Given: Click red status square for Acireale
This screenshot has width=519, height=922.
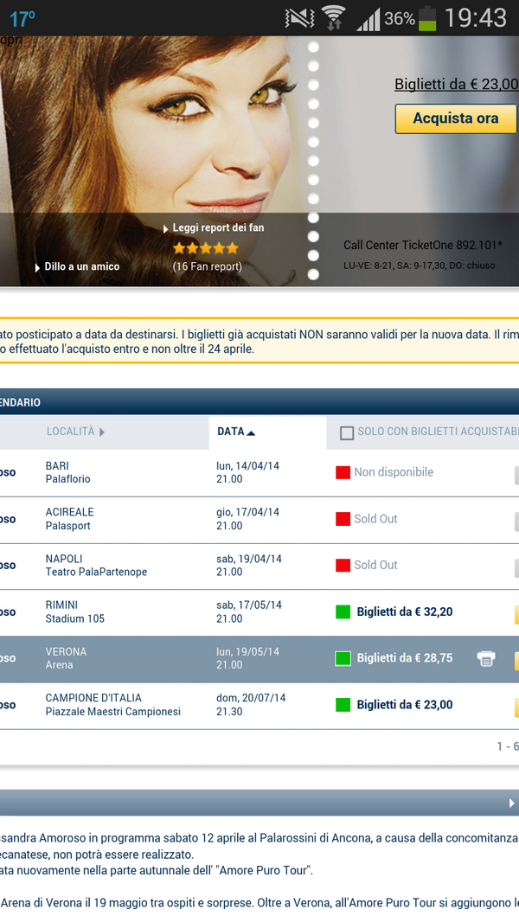Looking at the screenshot, I should click(343, 519).
